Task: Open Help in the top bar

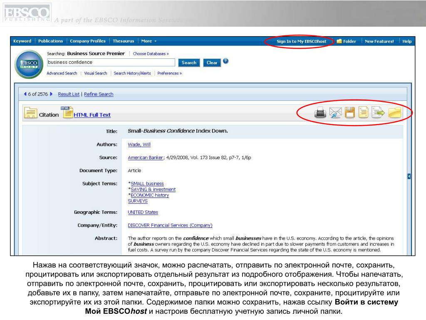Action: (x=407, y=41)
